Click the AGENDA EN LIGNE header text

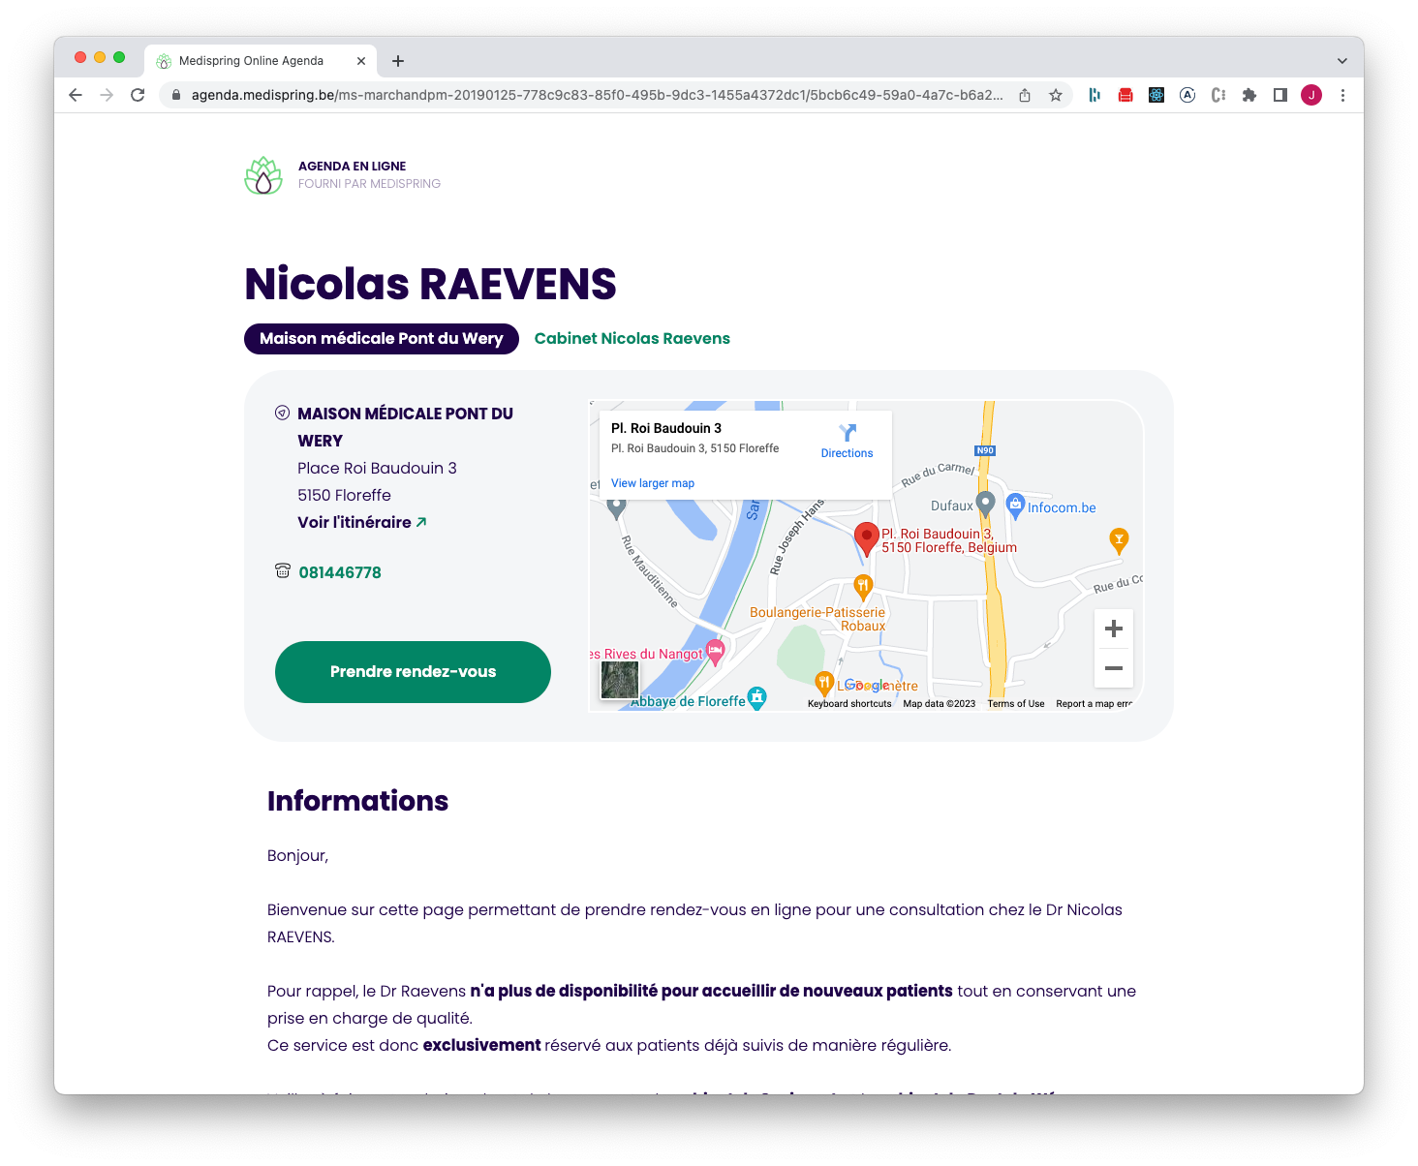tap(352, 167)
